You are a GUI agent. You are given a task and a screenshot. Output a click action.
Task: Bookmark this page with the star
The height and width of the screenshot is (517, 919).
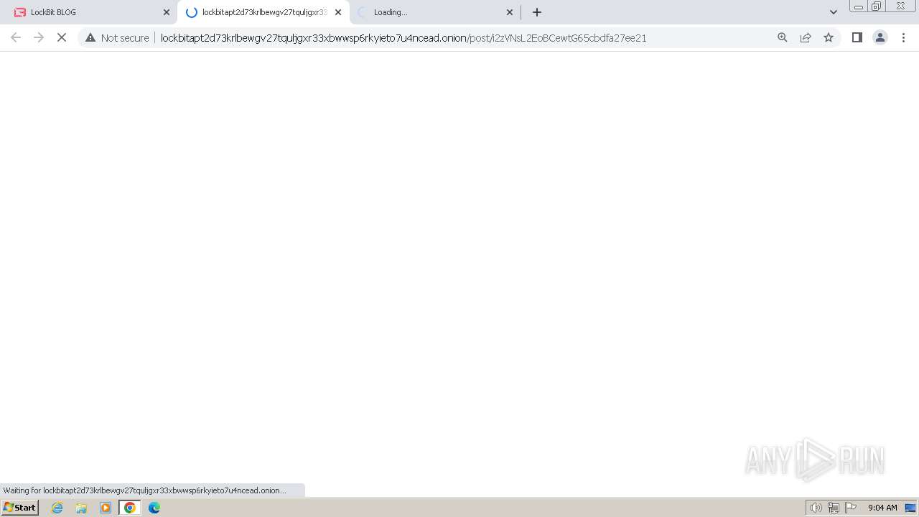pyautogui.click(x=829, y=37)
